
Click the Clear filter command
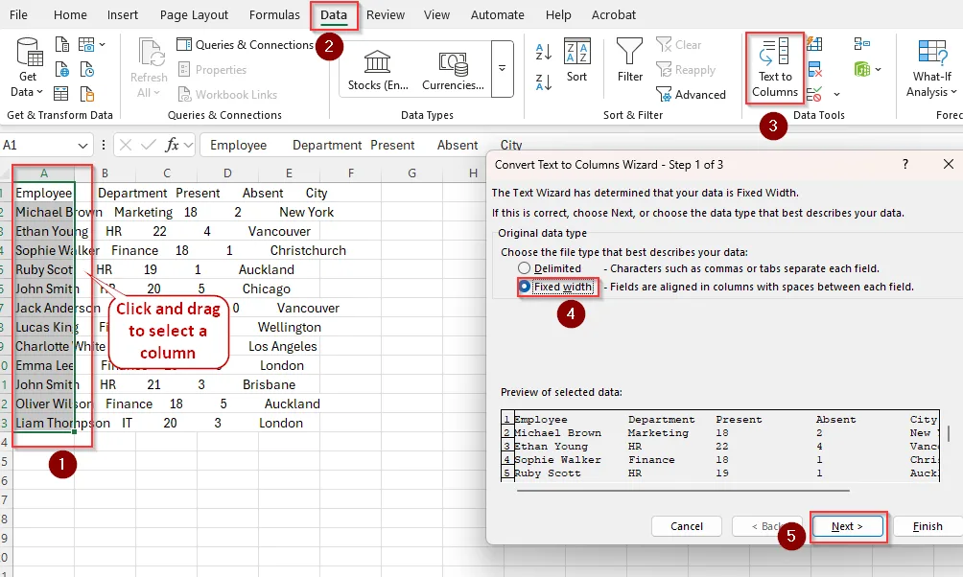tap(679, 45)
